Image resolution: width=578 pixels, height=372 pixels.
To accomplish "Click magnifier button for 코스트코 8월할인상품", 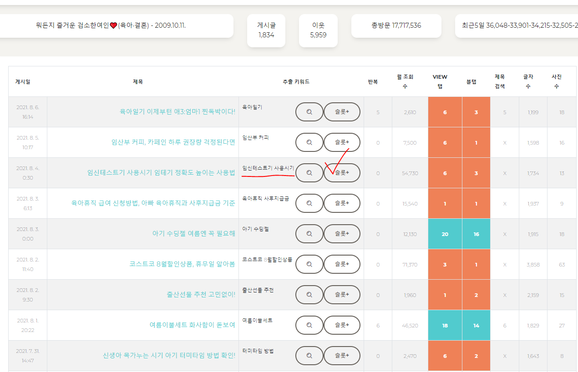I will 309,264.
